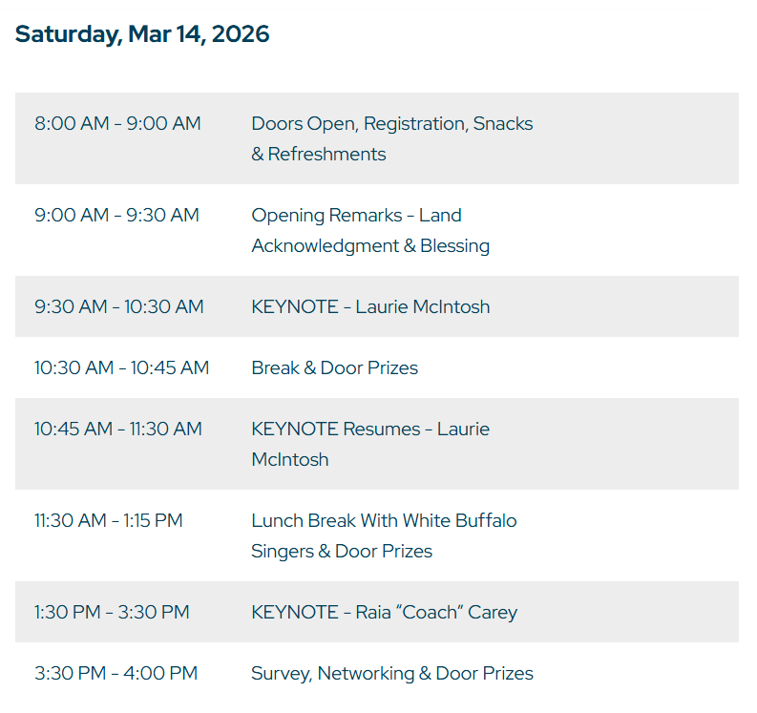Select the 10:45 AM - 11:30 AM time slot
This screenshot has height=713, width=757.
coord(118,430)
